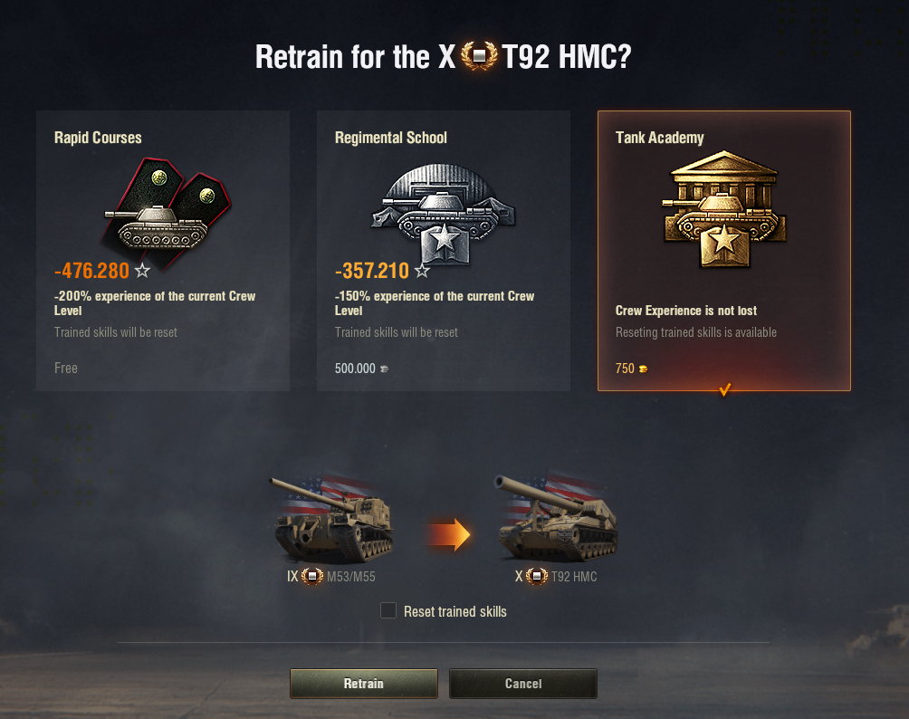Select the Tank Academy training card
This screenshot has width=909, height=719.
724,251
